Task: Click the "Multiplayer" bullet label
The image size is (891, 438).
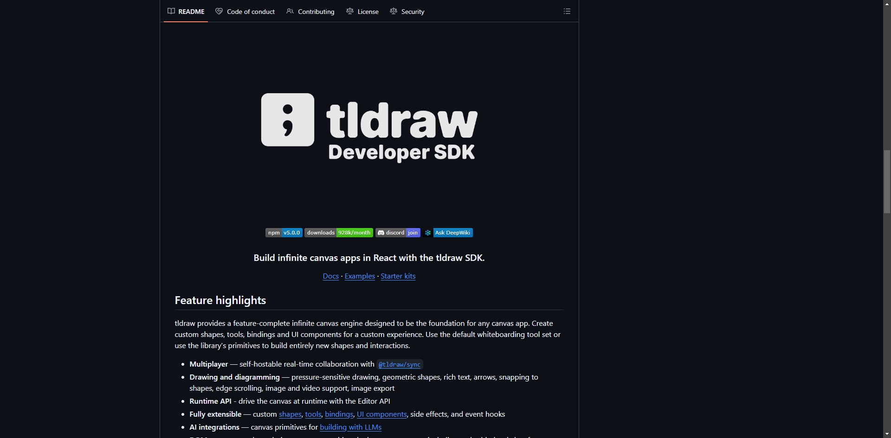Action: tap(209, 364)
